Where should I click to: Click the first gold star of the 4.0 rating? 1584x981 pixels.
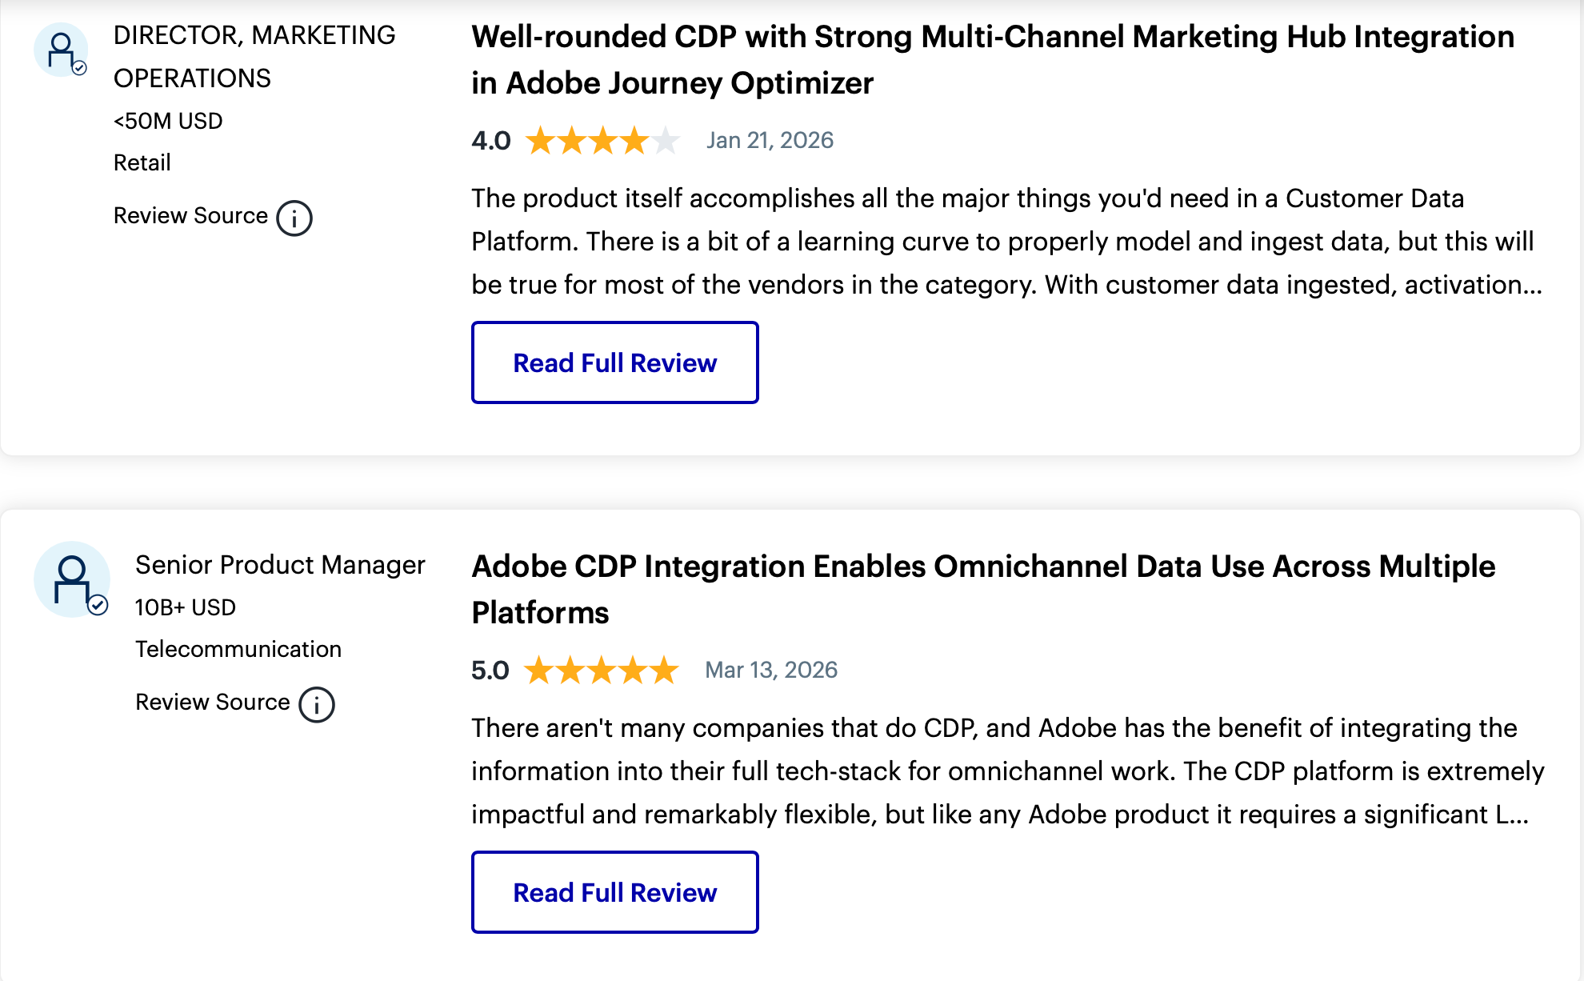pos(541,141)
